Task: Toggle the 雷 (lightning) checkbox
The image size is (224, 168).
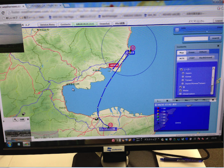Action: 180,87
